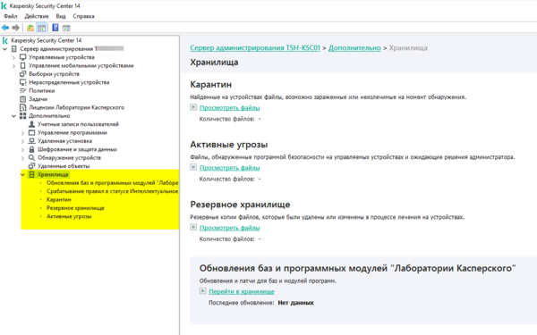
Task: Click the Лицензии Лаборатории Касперского icon
Action: [x=23, y=107]
